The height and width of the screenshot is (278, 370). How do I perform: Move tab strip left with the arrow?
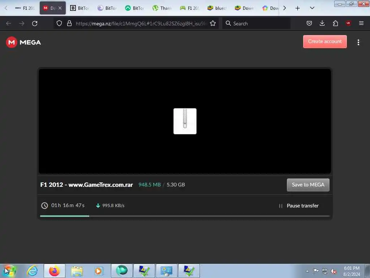click(x=6, y=8)
